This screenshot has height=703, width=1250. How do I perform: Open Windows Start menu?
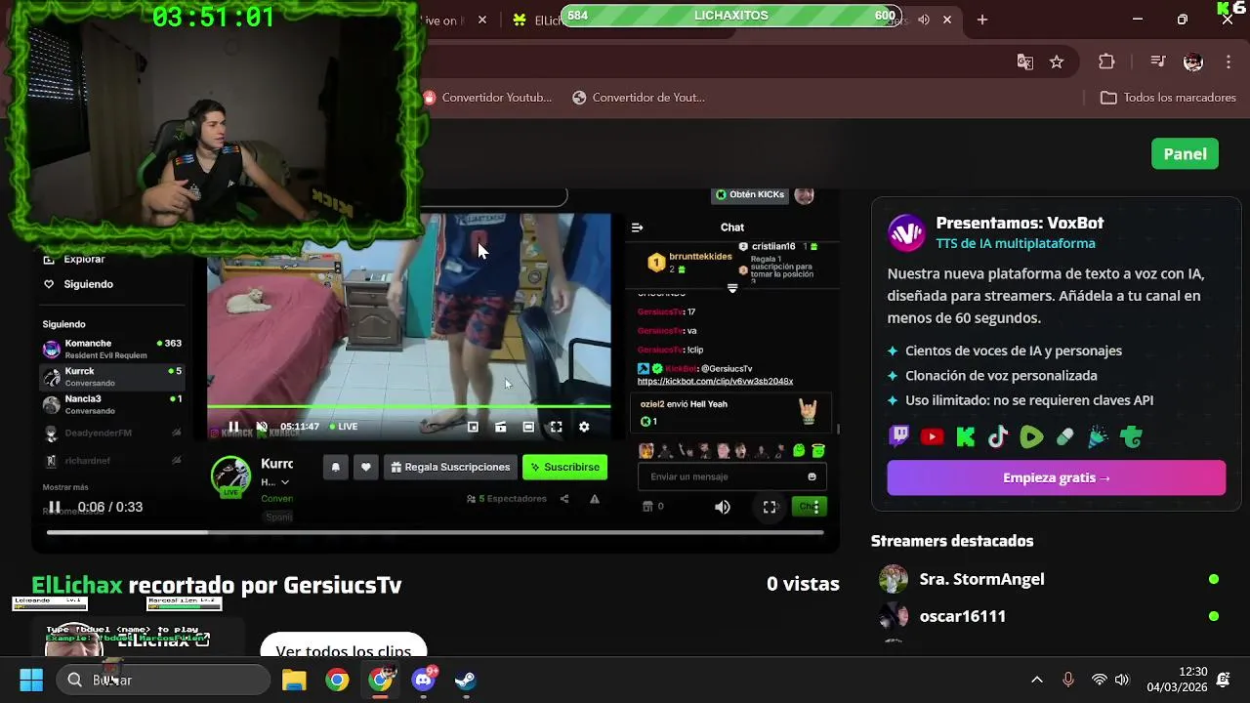tap(31, 680)
